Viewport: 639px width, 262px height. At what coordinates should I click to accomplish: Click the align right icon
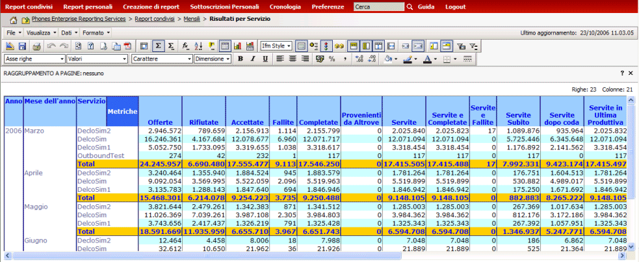pos(305,59)
